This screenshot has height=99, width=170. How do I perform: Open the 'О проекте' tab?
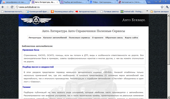coord(97,37)
